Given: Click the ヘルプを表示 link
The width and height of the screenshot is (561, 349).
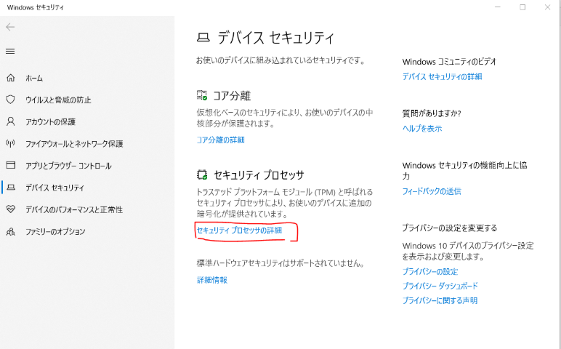Looking at the screenshot, I should [x=421, y=129].
